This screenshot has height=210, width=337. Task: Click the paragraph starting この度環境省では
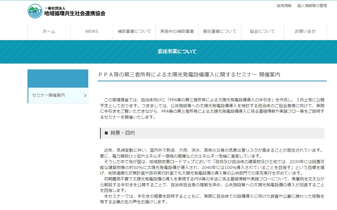[212, 109]
